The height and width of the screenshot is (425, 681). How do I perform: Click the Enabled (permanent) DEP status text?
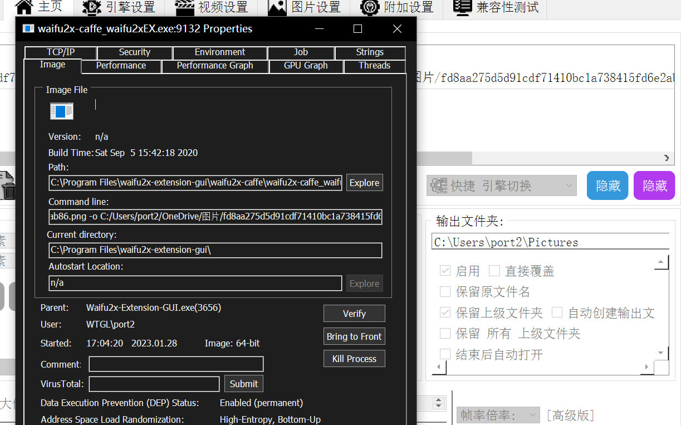pyautogui.click(x=261, y=403)
